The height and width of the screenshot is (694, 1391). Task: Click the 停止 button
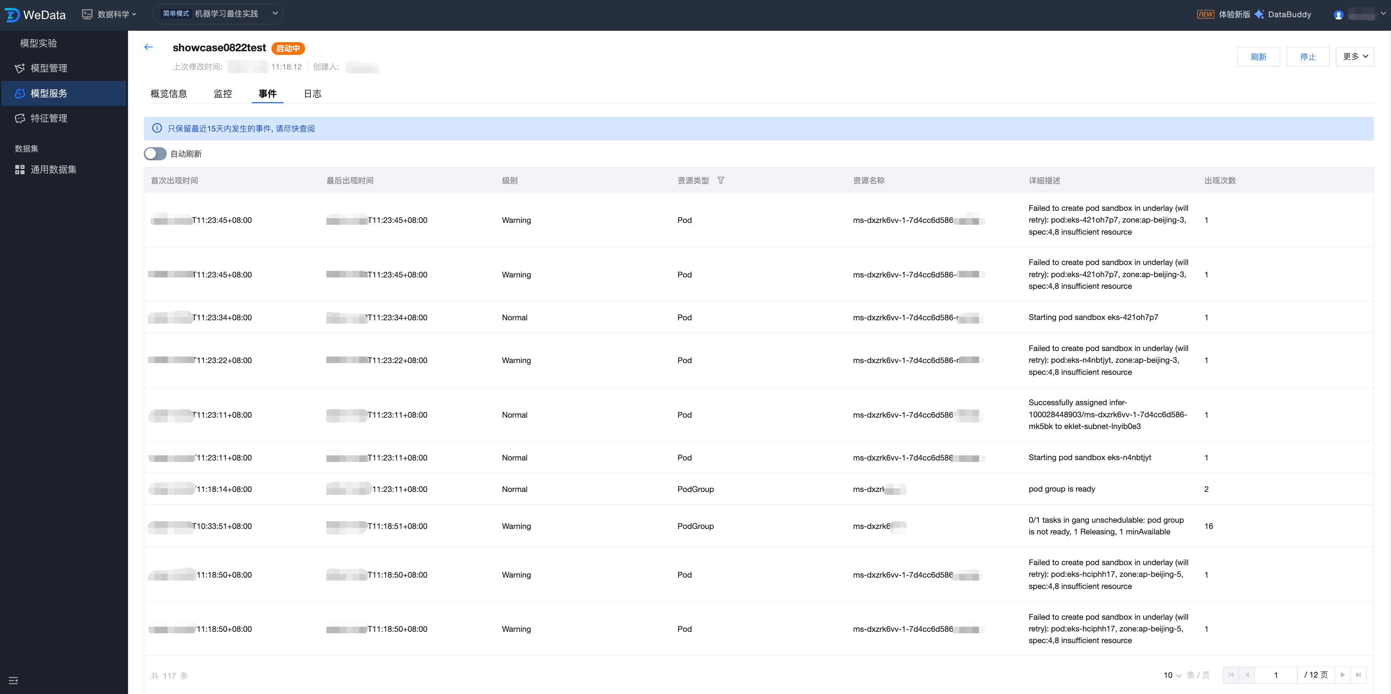(x=1307, y=57)
